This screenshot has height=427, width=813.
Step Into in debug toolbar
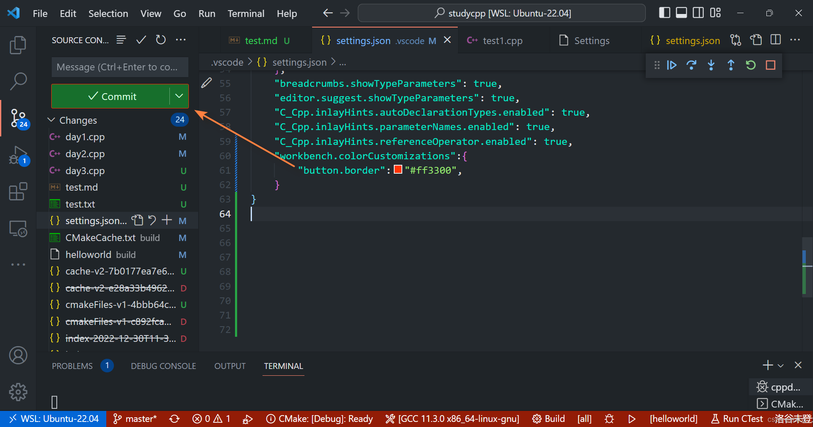[711, 65]
